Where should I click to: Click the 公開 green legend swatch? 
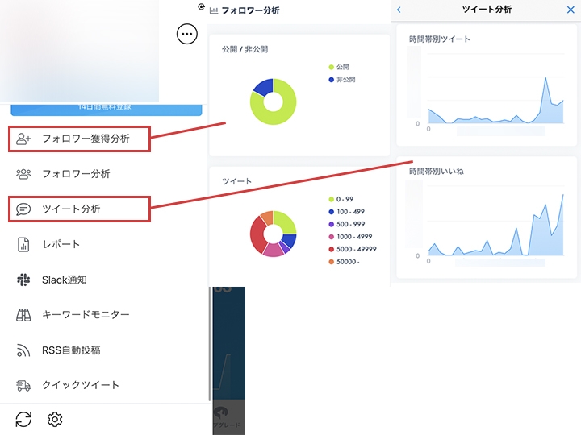[x=331, y=67]
